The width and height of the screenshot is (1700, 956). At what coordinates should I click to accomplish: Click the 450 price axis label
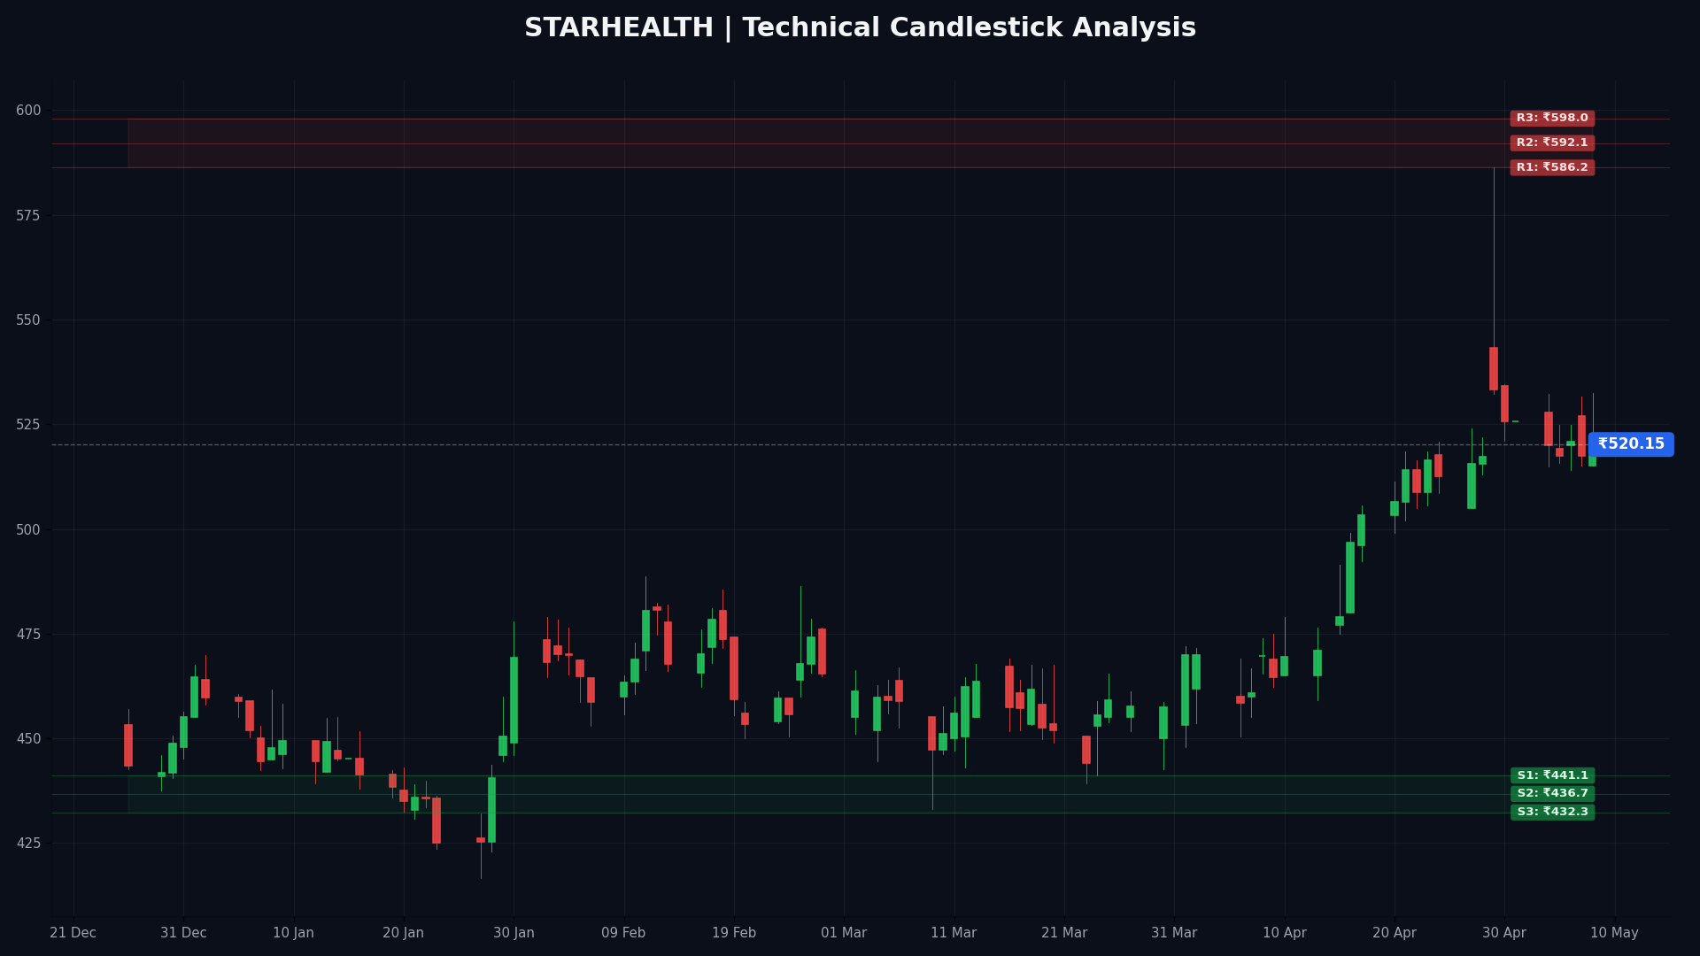pos(28,739)
